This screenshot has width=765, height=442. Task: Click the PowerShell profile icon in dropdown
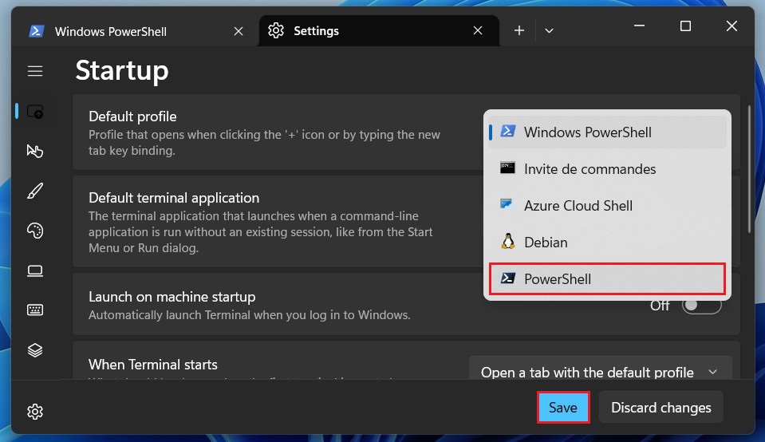click(x=507, y=278)
